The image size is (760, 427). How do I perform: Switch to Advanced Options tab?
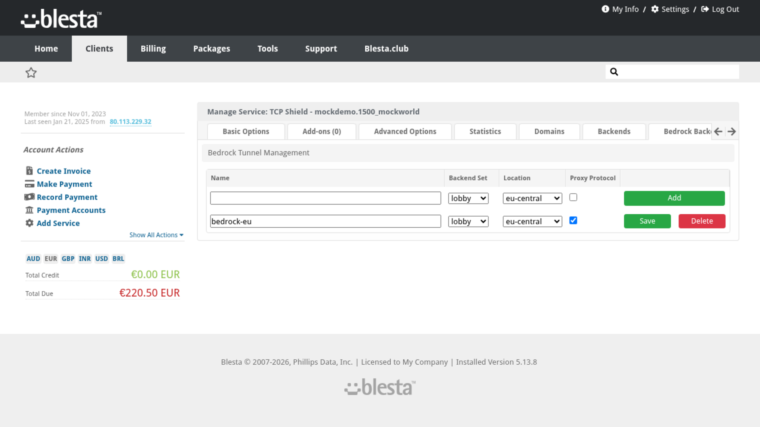click(405, 132)
